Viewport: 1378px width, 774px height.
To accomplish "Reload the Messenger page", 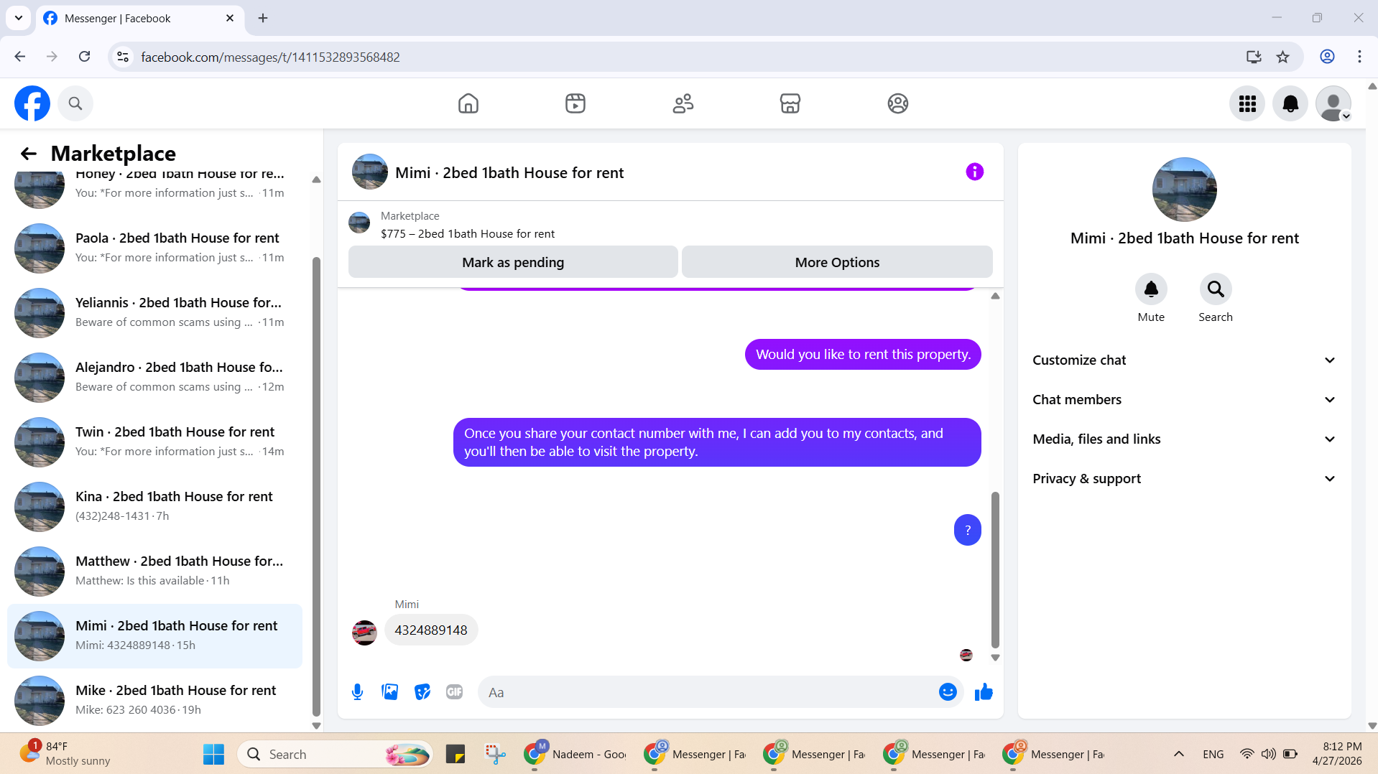I will click(x=84, y=57).
